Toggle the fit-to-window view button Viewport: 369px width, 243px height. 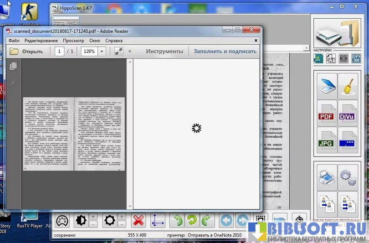[119, 52]
